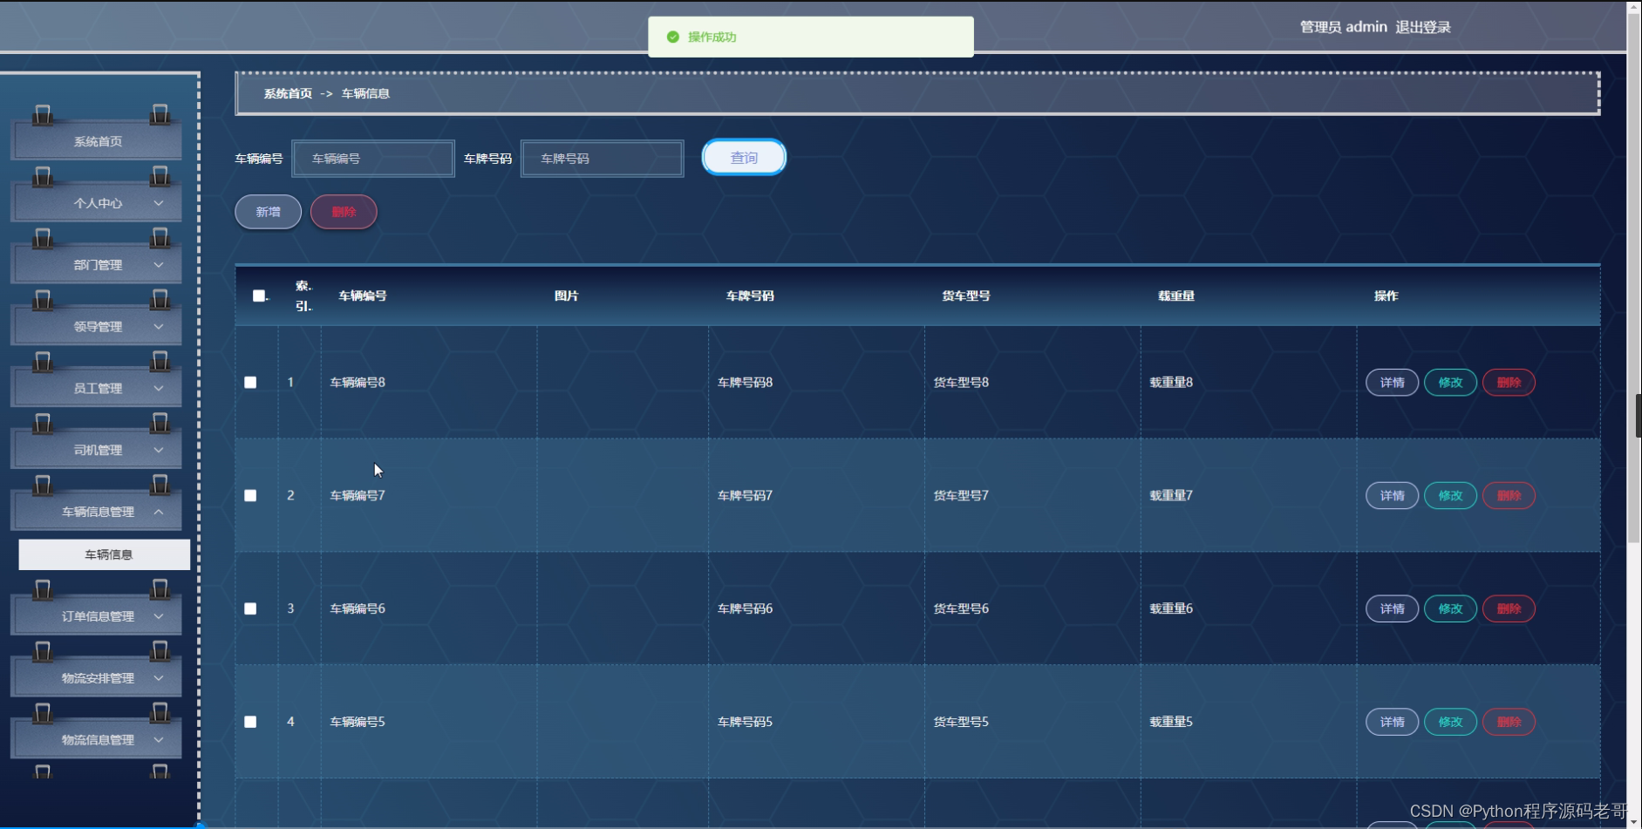Click 退出登录 to log out
Screen dimensions: 1642x829
(x=1422, y=27)
